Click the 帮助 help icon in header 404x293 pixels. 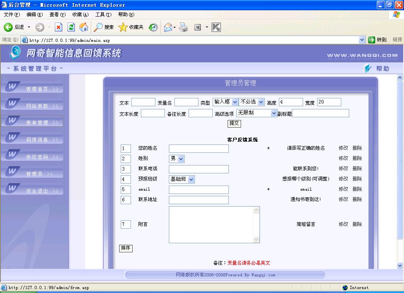click(x=377, y=69)
